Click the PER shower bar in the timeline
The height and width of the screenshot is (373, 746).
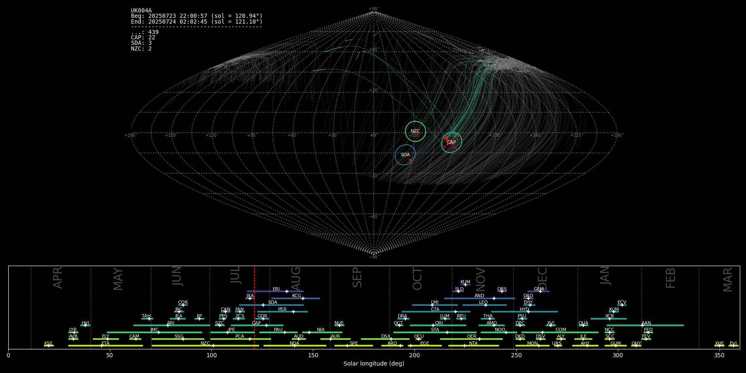coord(283,312)
